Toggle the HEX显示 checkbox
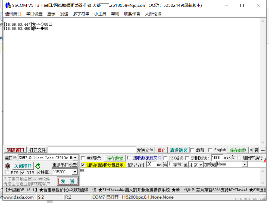 (83, 158)
